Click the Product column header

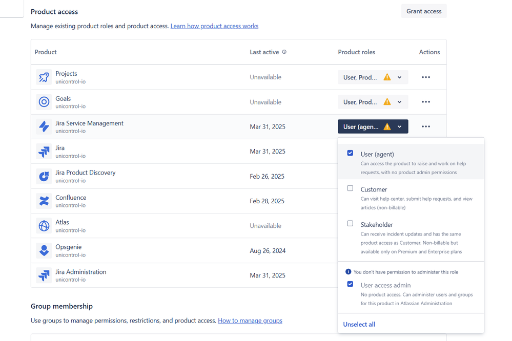46,52
